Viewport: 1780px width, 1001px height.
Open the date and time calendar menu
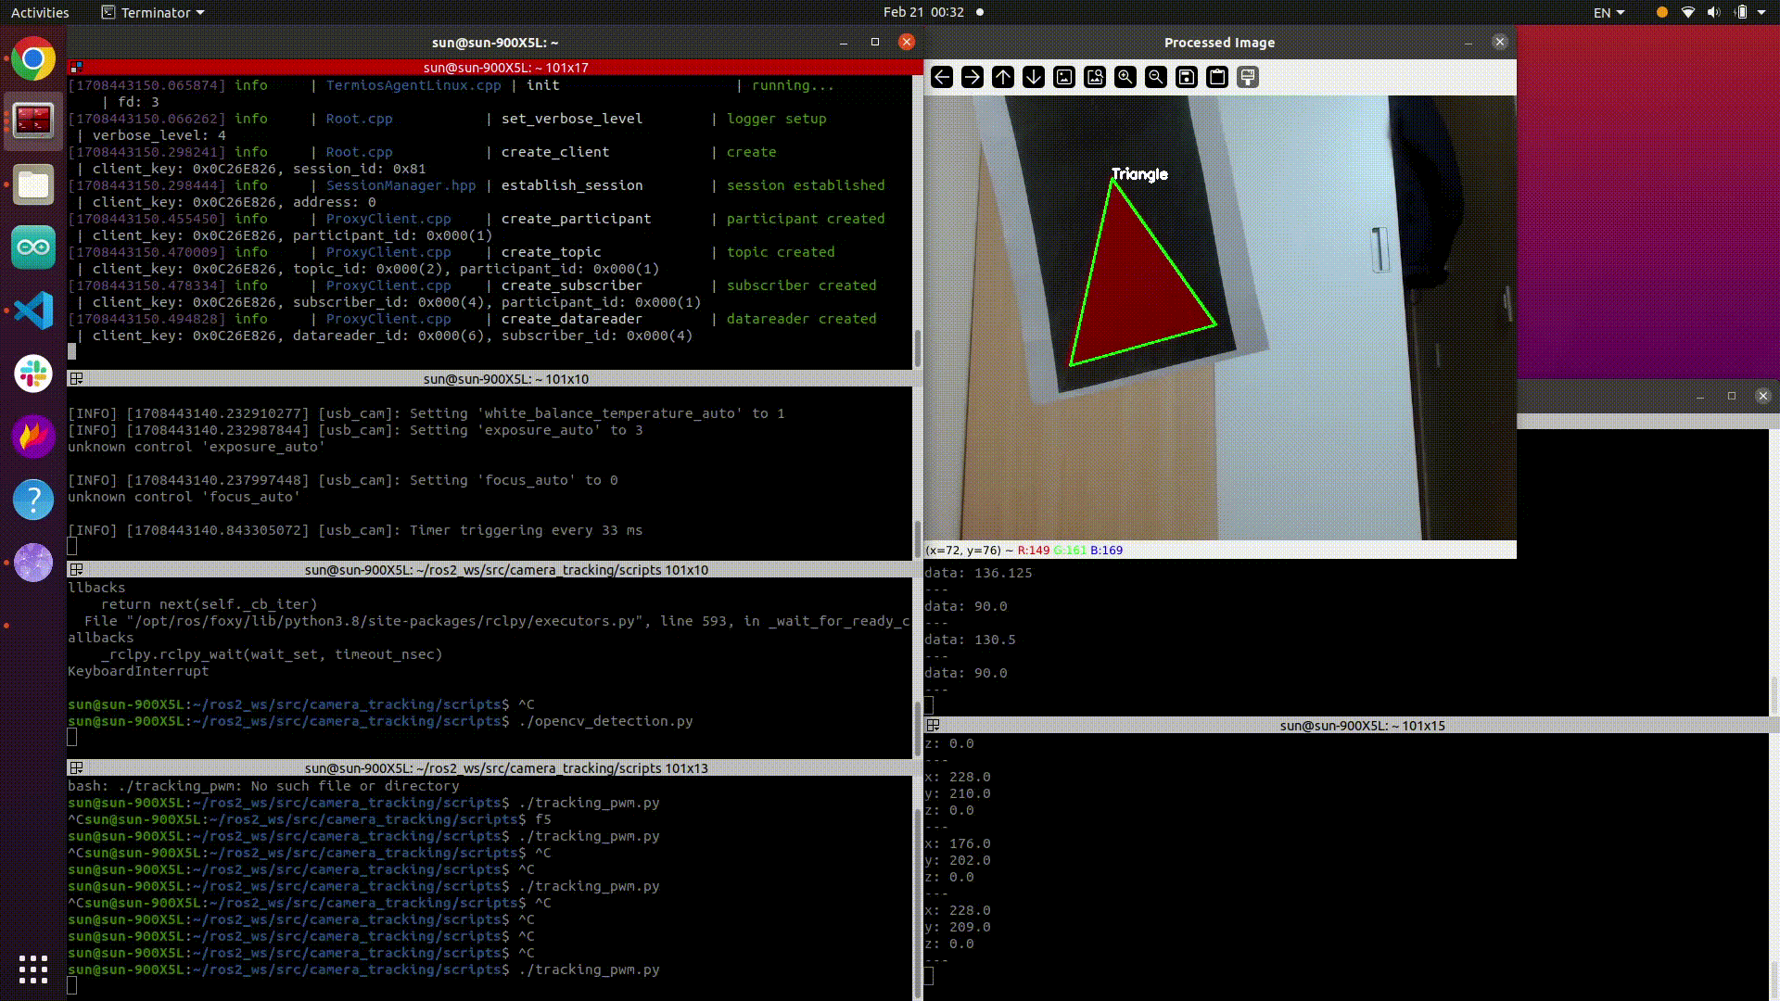pyautogui.click(x=923, y=12)
